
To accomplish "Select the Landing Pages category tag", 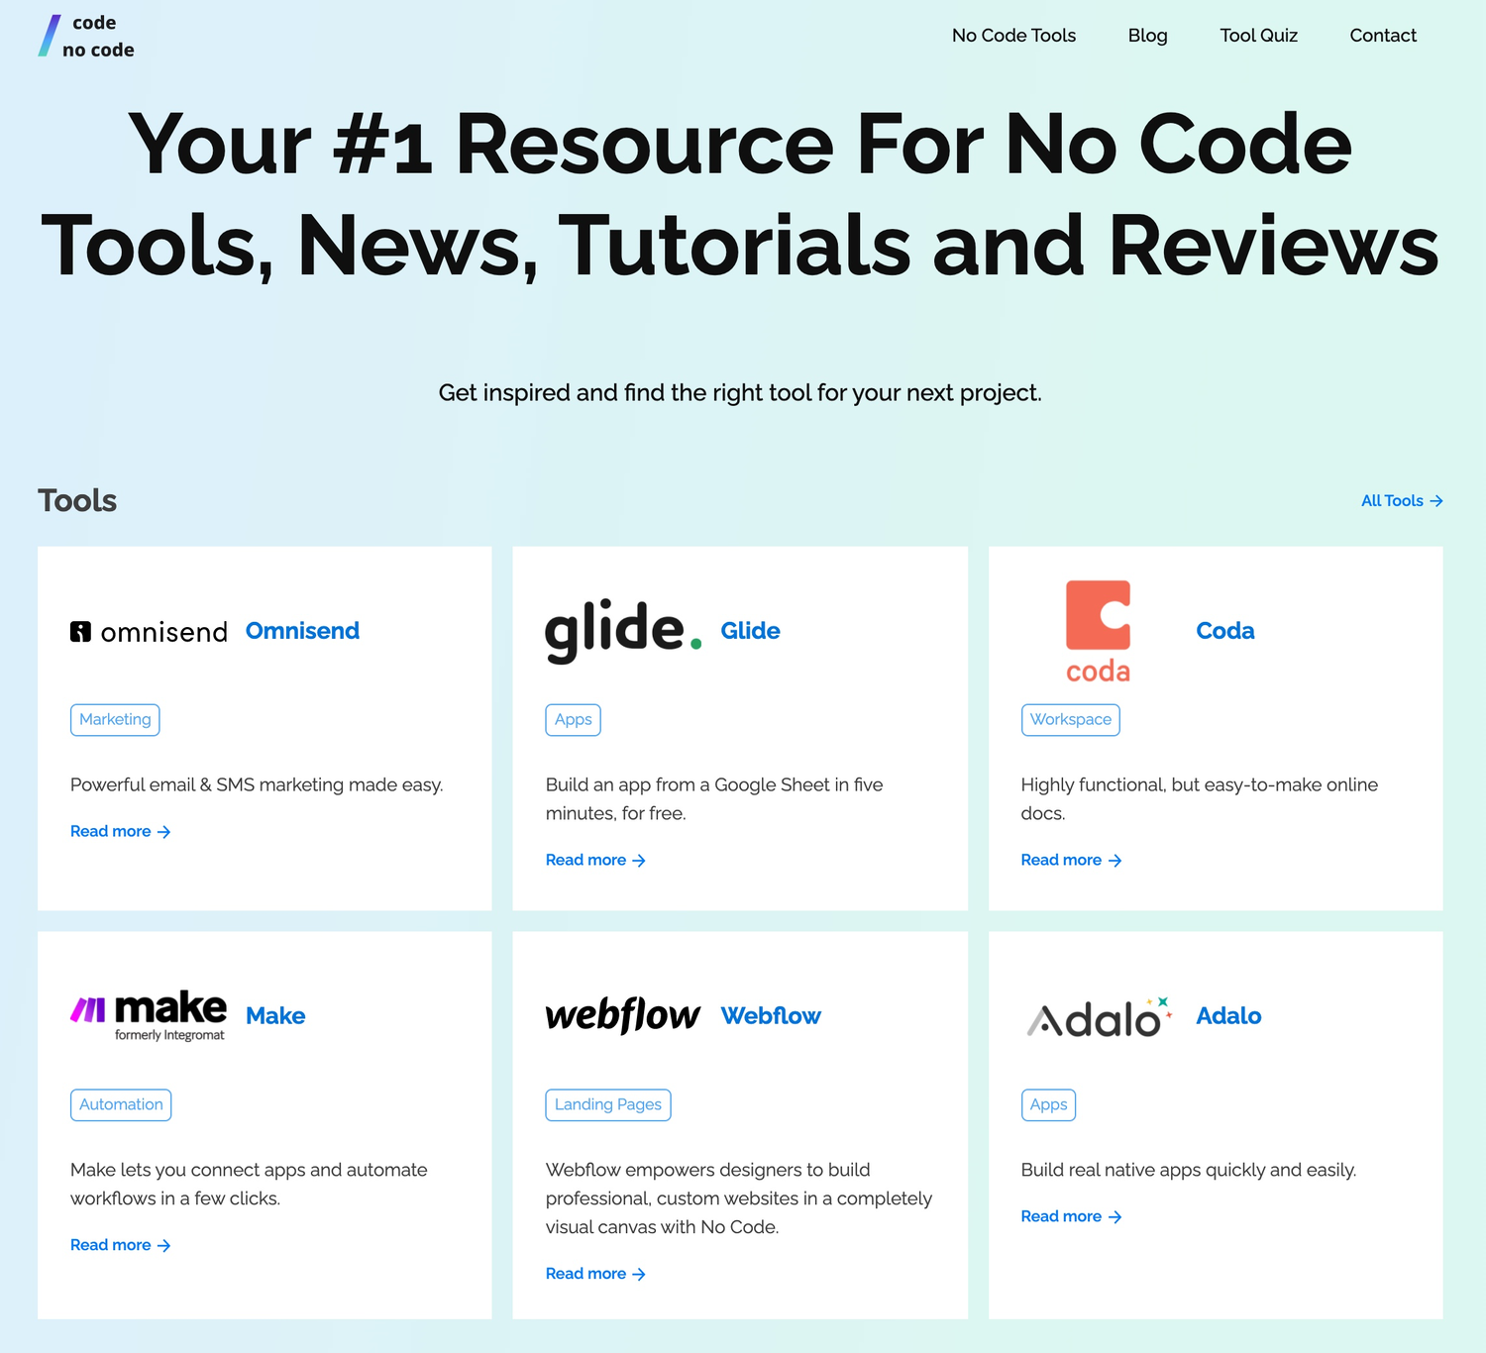I will click(607, 1104).
